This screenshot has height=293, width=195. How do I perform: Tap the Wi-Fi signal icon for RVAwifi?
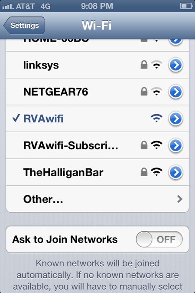tap(156, 118)
